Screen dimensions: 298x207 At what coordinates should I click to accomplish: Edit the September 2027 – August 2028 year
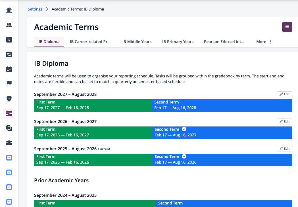point(284,94)
